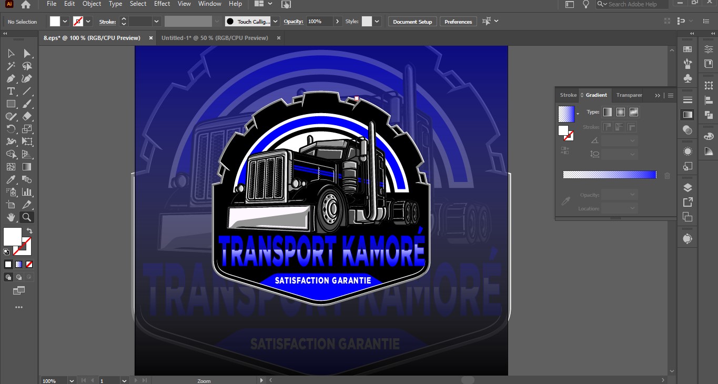Select the Paintbrush tool
Viewport: 718px width, 384px height.
tap(27, 104)
